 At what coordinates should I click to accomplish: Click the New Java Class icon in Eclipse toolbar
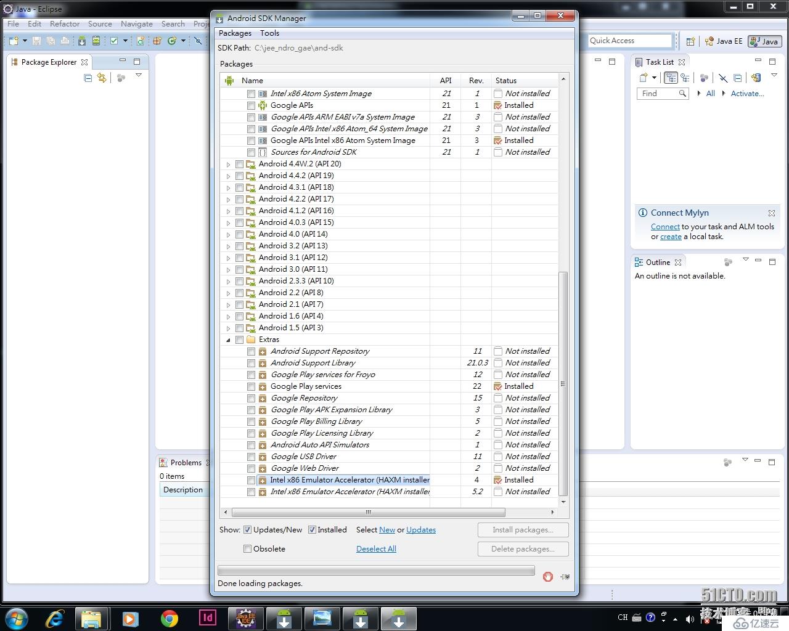coord(172,41)
